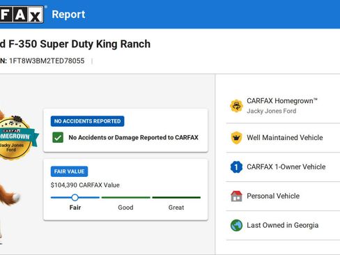
Task: Open the Last Owned in Georgia row
Action: click(283, 225)
